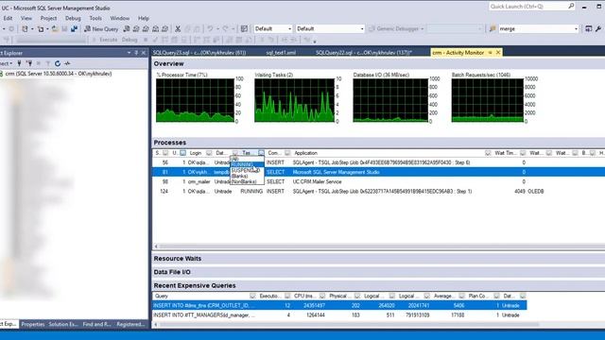Click the Quick Launch magnifier icon
The width and height of the screenshot is (605, 340).
(571, 7)
